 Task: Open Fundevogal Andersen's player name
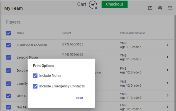[x=32, y=45]
